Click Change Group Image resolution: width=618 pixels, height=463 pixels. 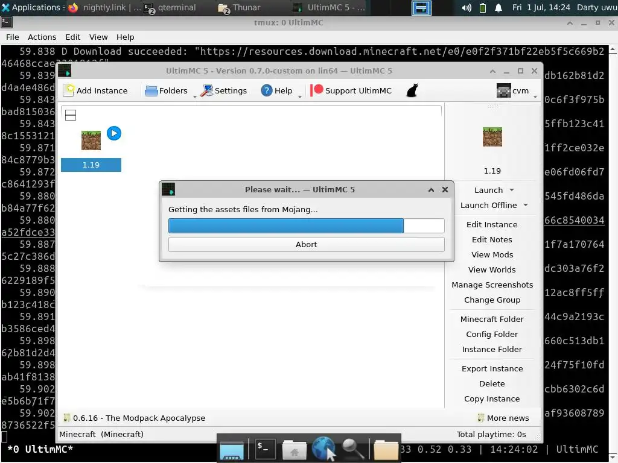click(492, 300)
